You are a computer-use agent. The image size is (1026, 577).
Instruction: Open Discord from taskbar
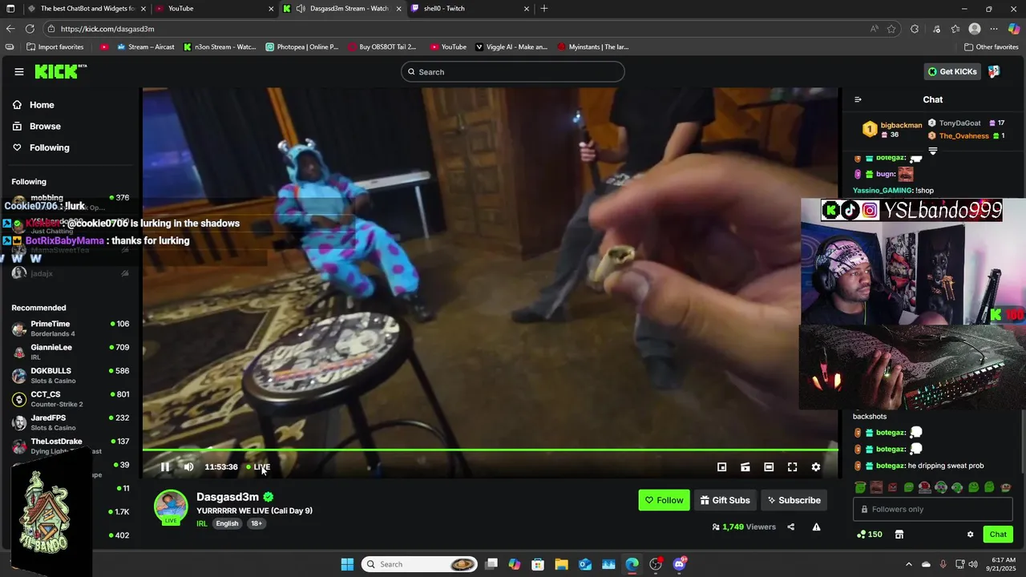click(x=680, y=564)
